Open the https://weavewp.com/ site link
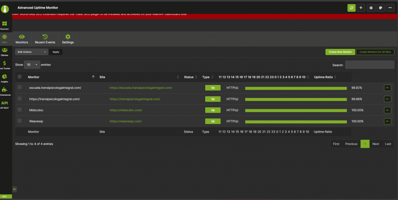 (x=126, y=121)
